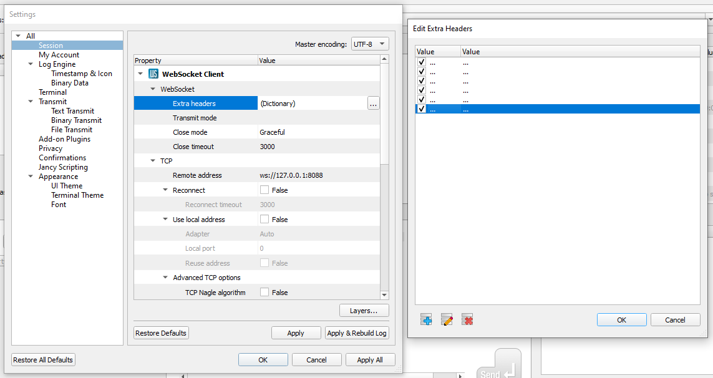Select Add-on Plugins in settings tree

point(65,139)
